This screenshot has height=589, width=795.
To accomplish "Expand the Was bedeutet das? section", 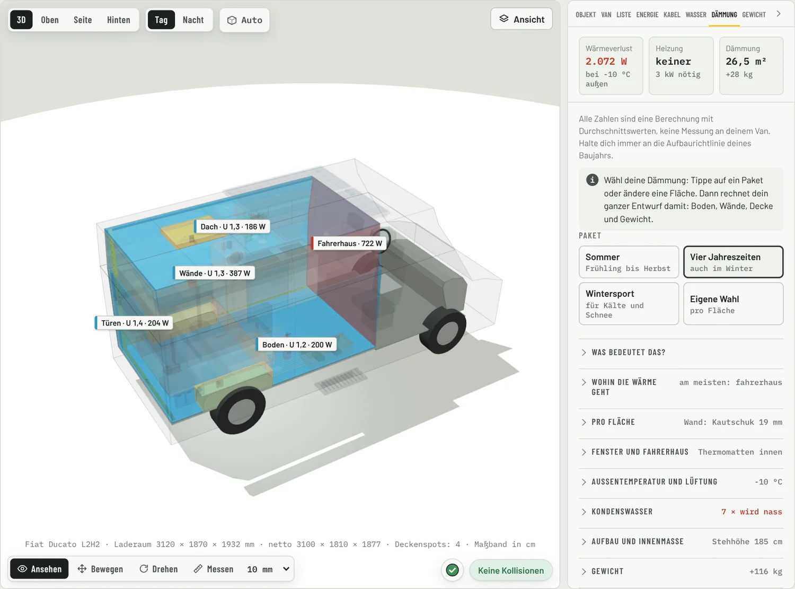I will click(681, 353).
